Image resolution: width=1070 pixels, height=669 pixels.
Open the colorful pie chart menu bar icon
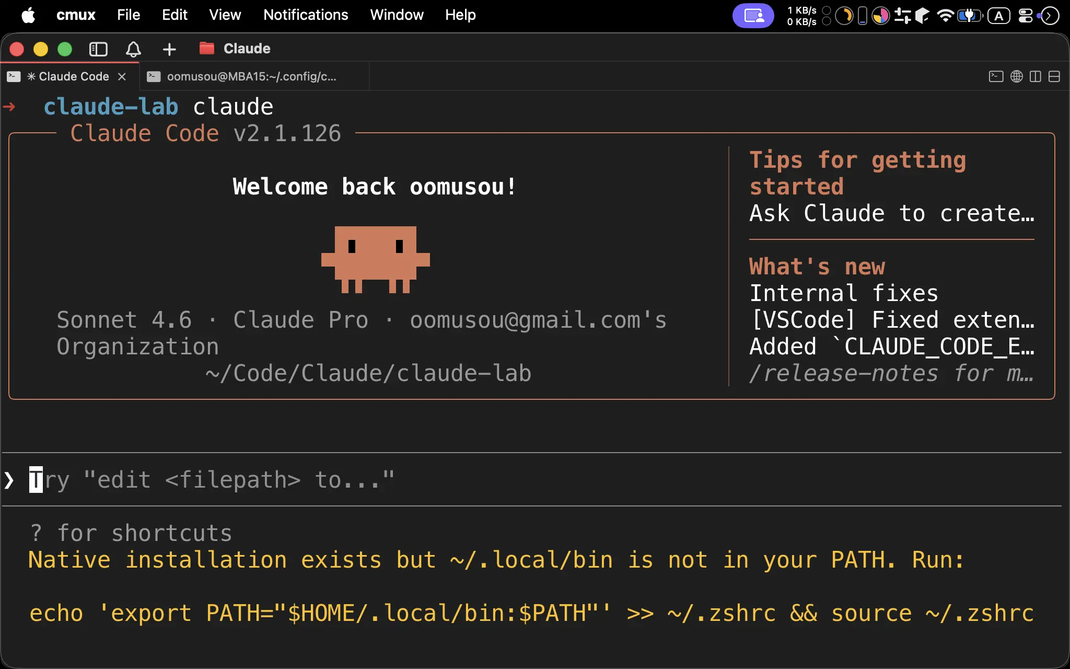tap(881, 16)
